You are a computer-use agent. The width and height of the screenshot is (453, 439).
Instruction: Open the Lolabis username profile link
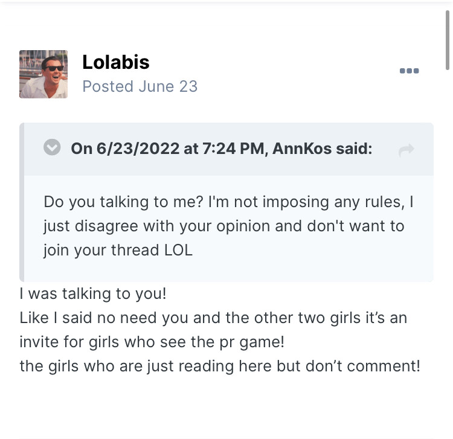115,62
